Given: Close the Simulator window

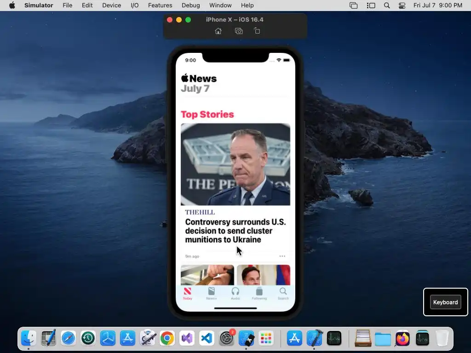Looking at the screenshot, I should [x=170, y=20].
